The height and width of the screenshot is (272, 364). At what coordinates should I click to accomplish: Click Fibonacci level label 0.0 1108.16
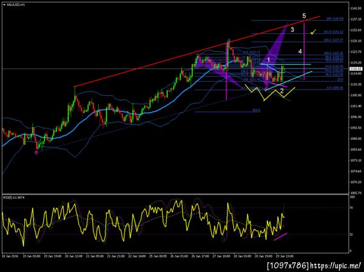[x=335, y=88]
